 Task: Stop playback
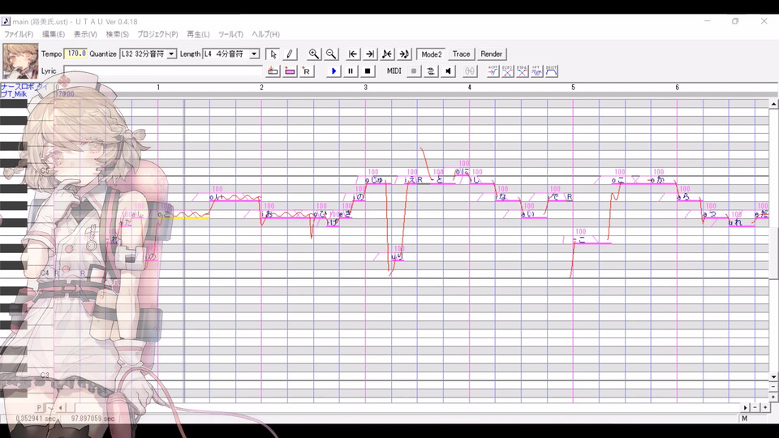(367, 71)
